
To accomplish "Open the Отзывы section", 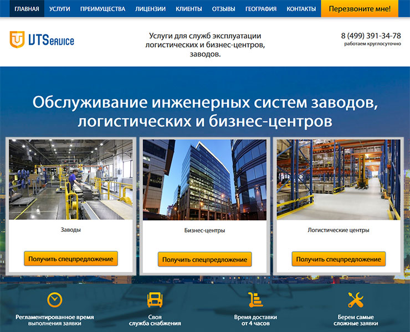I will coord(224,9).
